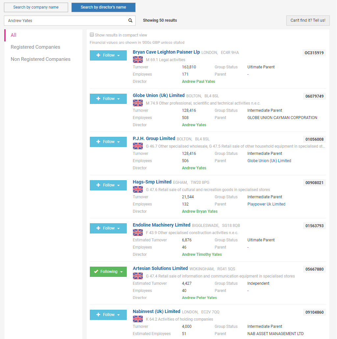Open Endoline Machinery Limited company link
The height and width of the screenshot is (339, 337).
(162, 225)
